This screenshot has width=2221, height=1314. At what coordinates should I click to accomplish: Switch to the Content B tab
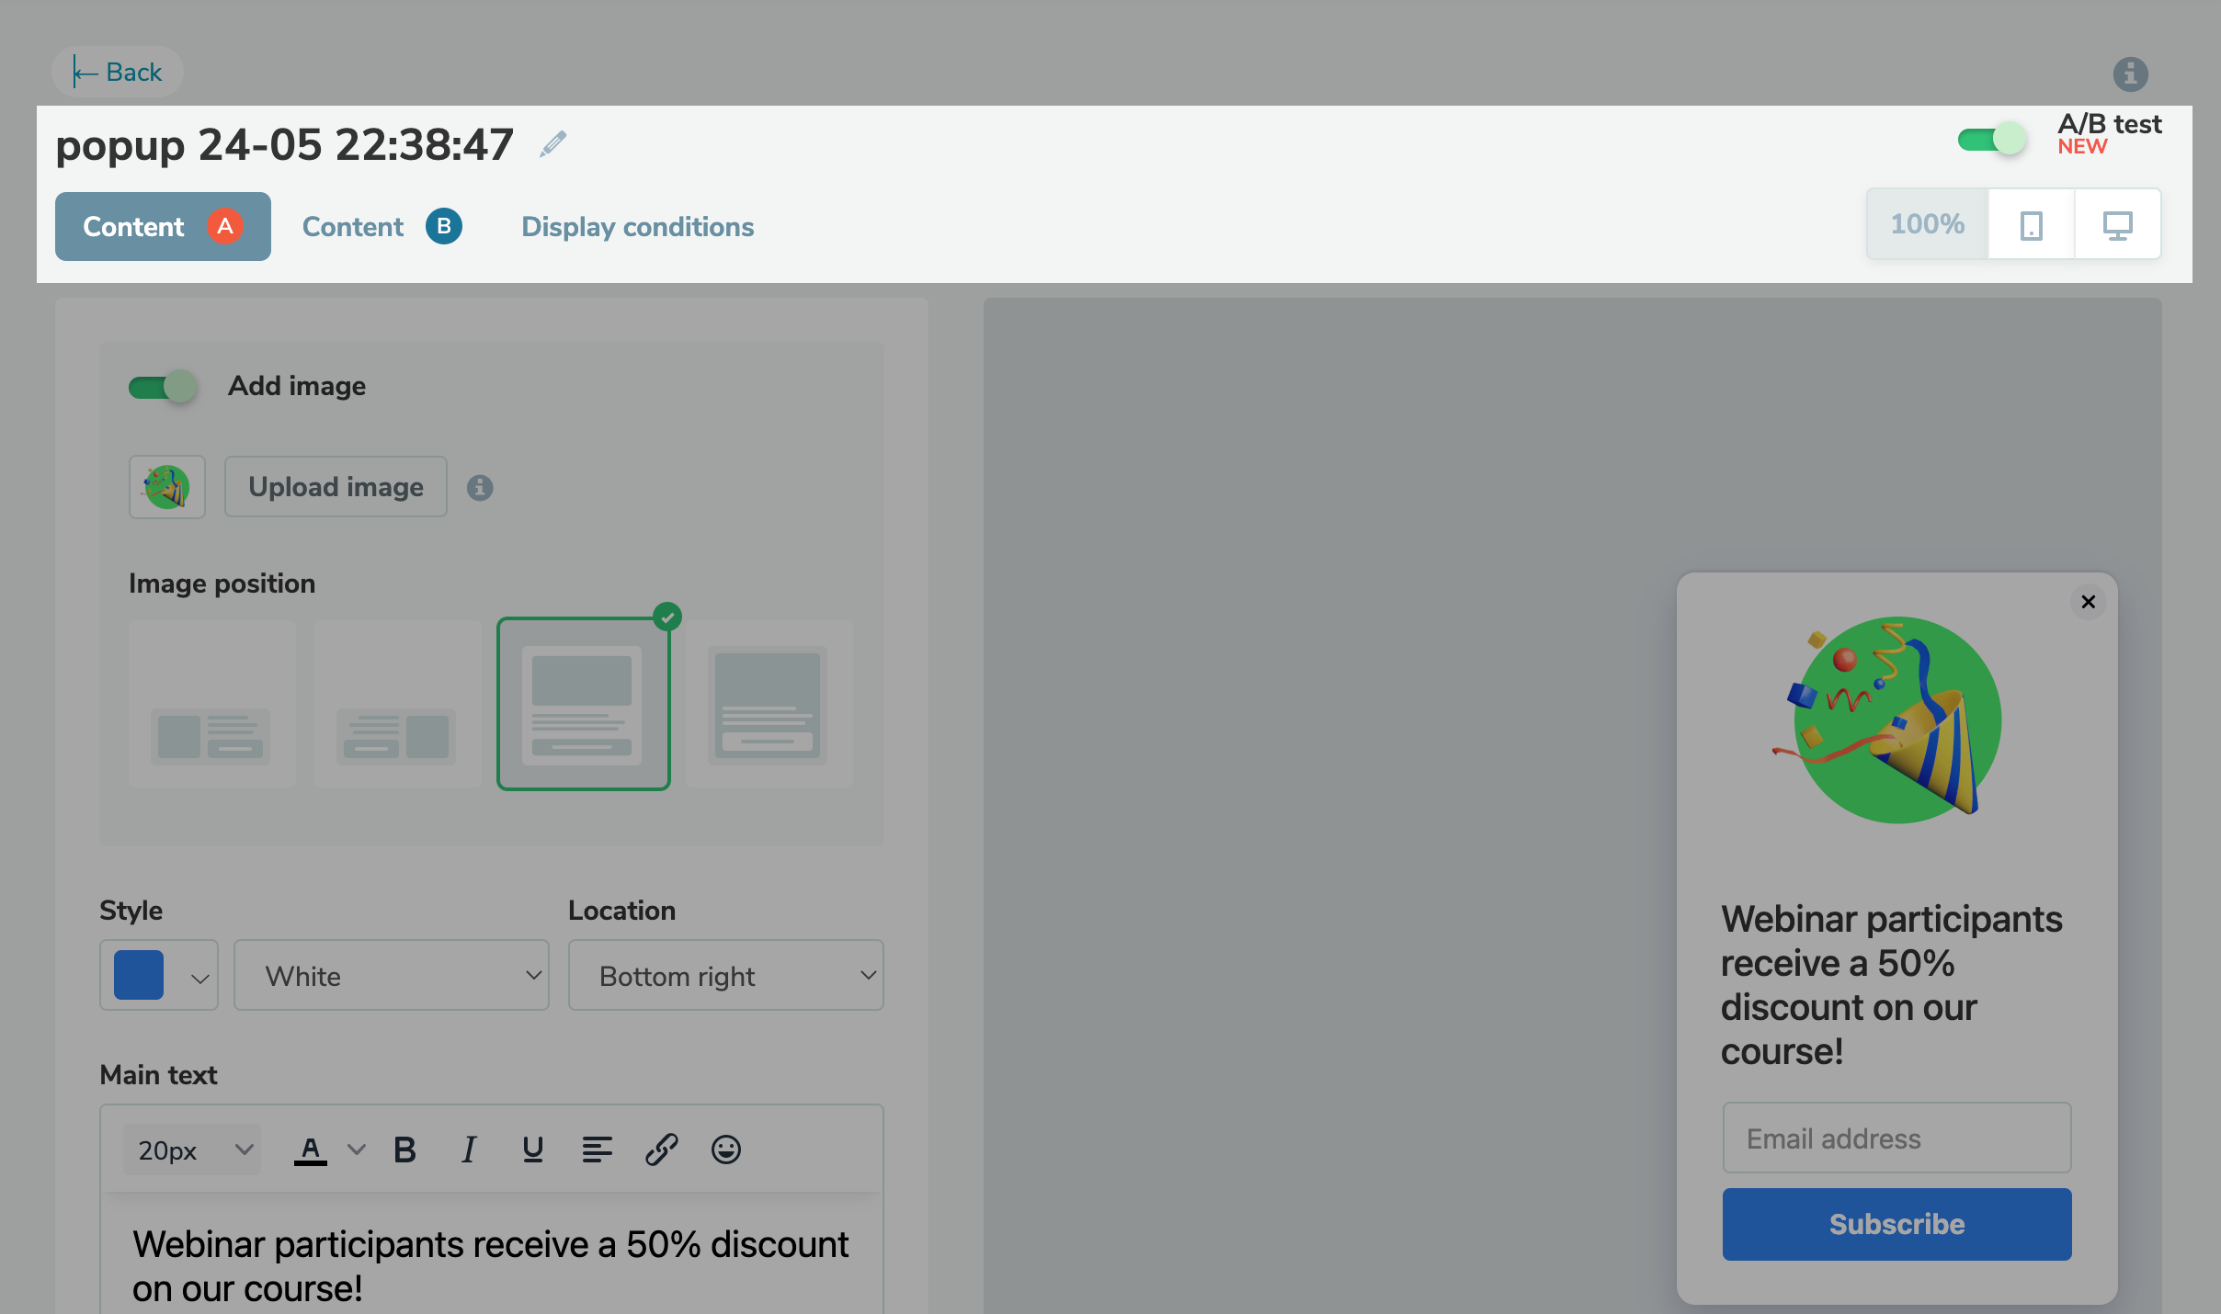379,226
